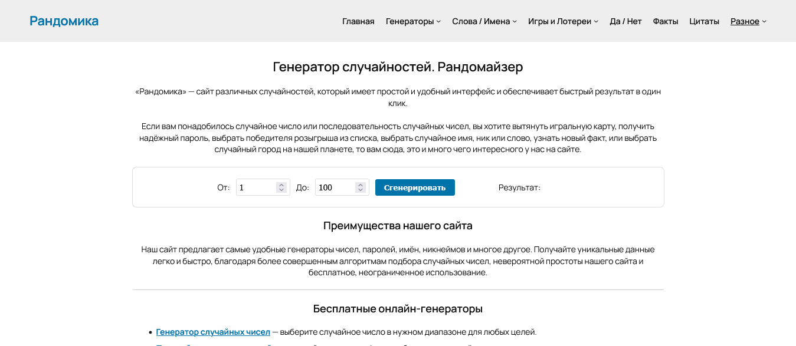Open the Цитаты section
The height and width of the screenshot is (346, 796).
704,21
